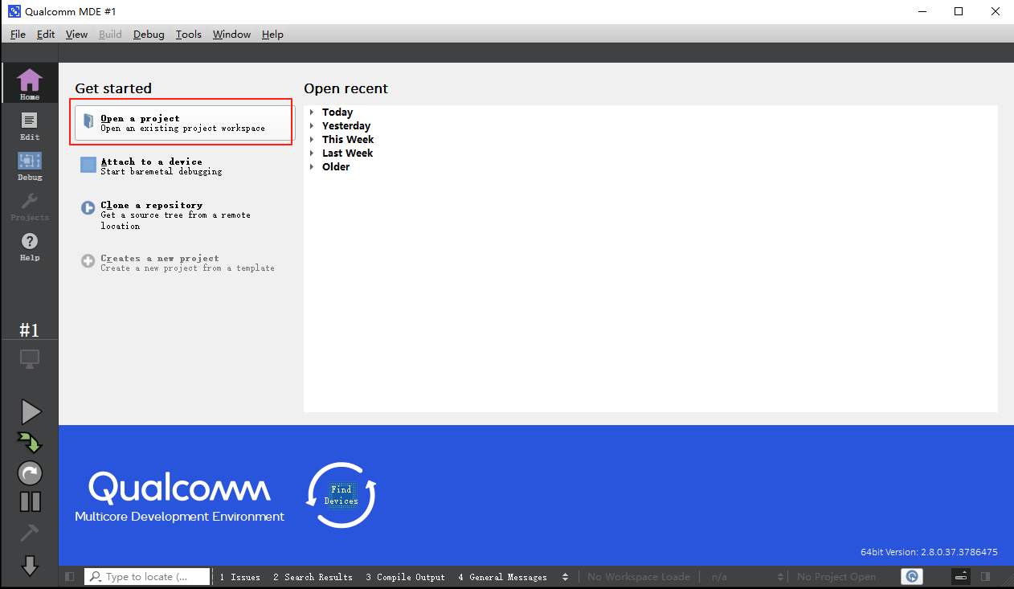1014x589 pixels.
Task: Expand the Older recent group
Action: 312,167
